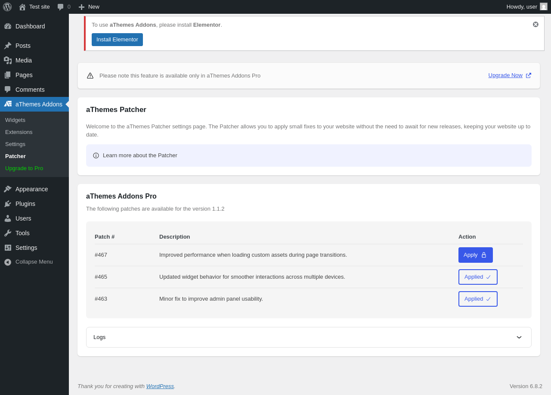
Task: Select the Patcher submenu item
Action: [15, 156]
